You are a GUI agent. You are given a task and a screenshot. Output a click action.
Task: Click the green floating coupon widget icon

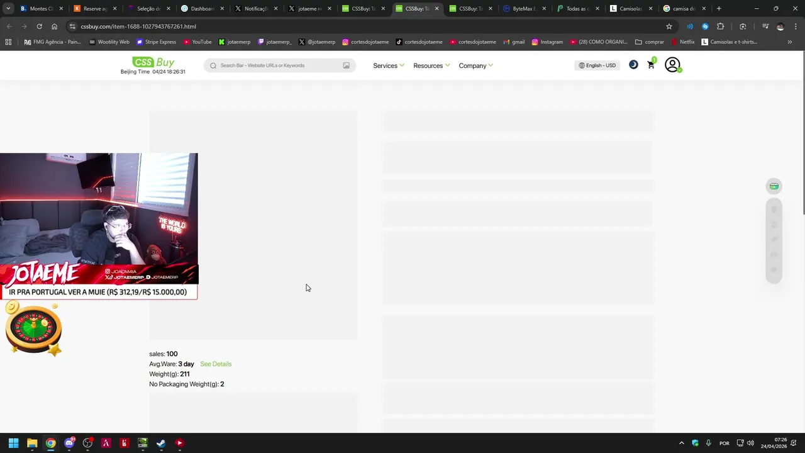(774, 186)
